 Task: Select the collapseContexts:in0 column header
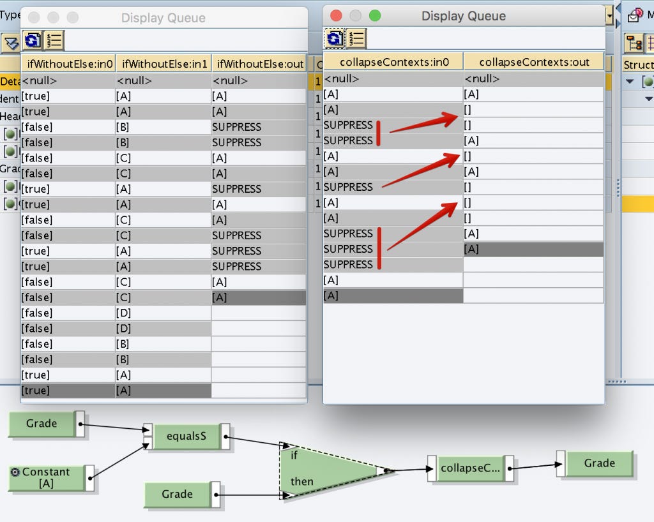(x=393, y=62)
